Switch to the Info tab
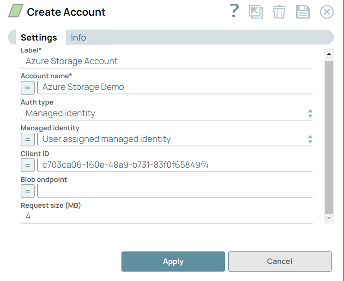Image resolution: width=344 pixels, height=281 pixels. [x=78, y=38]
